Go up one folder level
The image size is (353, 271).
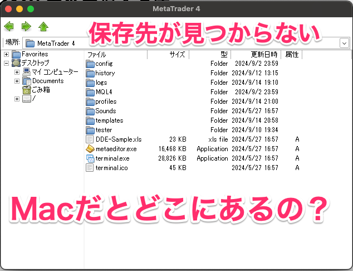[43, 26]
